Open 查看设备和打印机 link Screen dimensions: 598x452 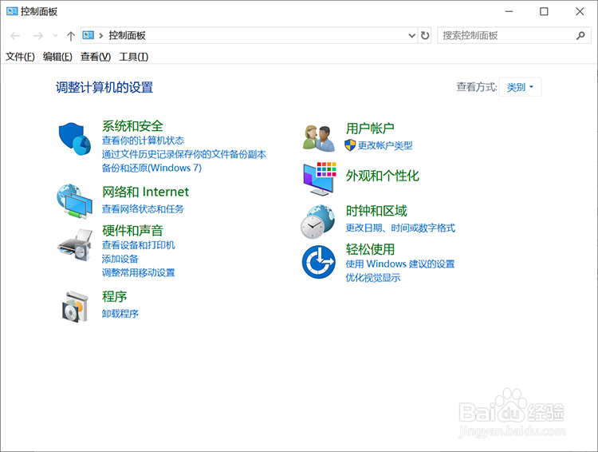[138, 245]
